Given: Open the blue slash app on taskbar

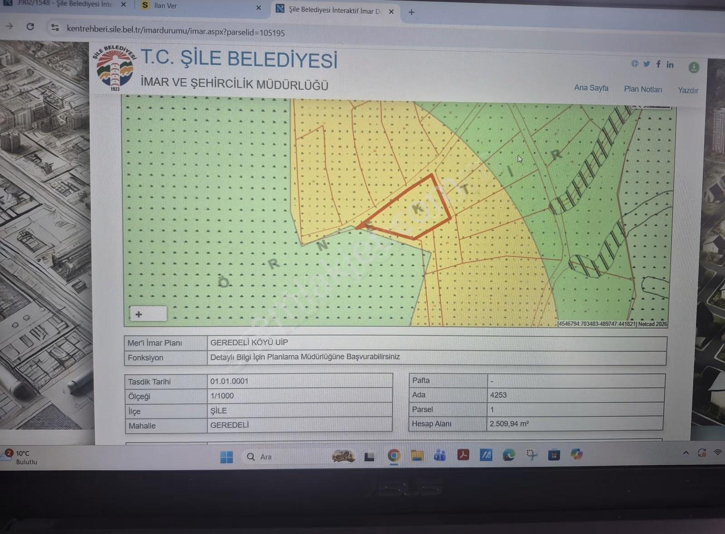Looking at the screenshot, I should (x=486, y=454).
